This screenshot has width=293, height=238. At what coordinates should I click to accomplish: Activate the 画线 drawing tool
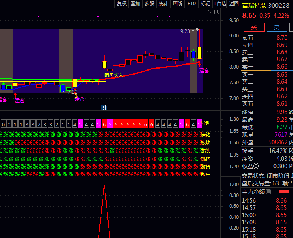tap(178, 4)
